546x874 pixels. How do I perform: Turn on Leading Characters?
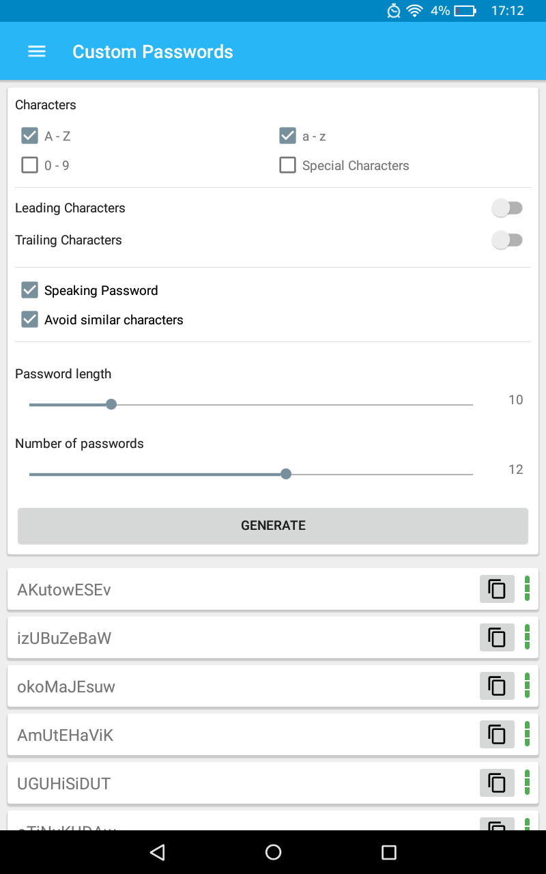(x=508, y=208)
